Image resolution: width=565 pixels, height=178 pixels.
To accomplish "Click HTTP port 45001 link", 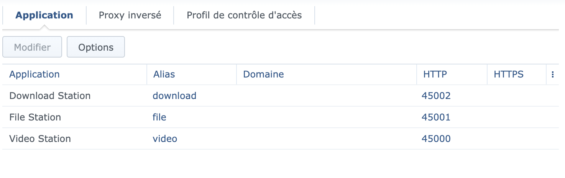I will (436, 117).
